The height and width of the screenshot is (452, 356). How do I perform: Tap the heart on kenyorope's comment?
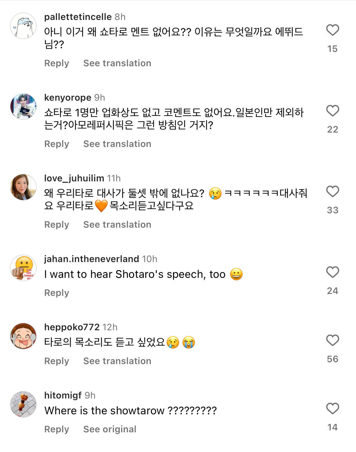332,111
